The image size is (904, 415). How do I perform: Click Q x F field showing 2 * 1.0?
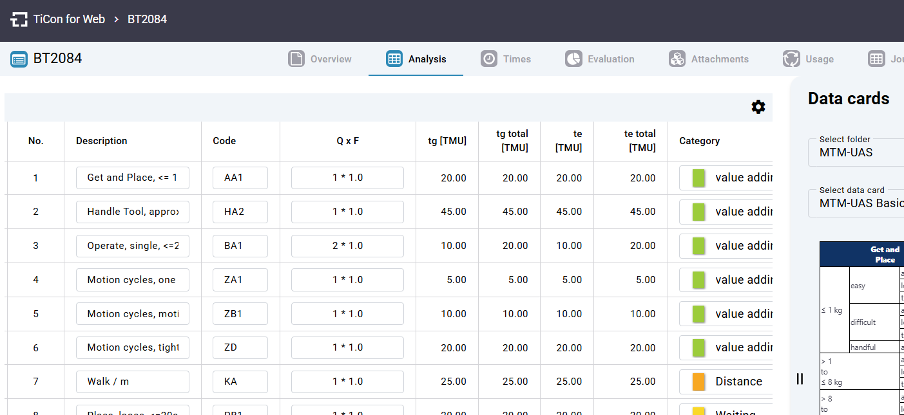[347, 246]
